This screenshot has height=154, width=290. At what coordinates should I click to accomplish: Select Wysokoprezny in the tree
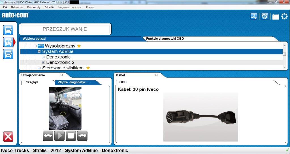pos(60,46)
